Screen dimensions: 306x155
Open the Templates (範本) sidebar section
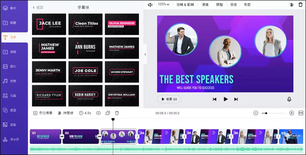[10, 8]
